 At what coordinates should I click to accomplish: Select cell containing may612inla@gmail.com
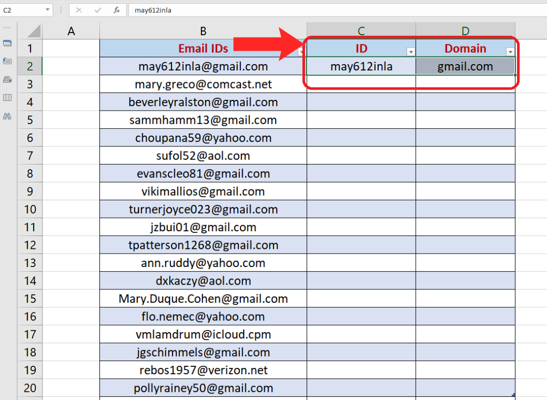(x=203, y=66)
